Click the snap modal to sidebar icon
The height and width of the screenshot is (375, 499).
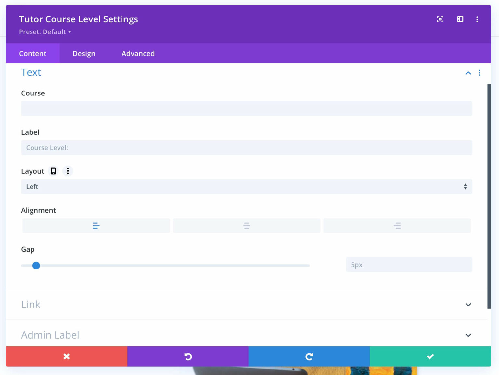pyautogui.click(x=460, y=19)
